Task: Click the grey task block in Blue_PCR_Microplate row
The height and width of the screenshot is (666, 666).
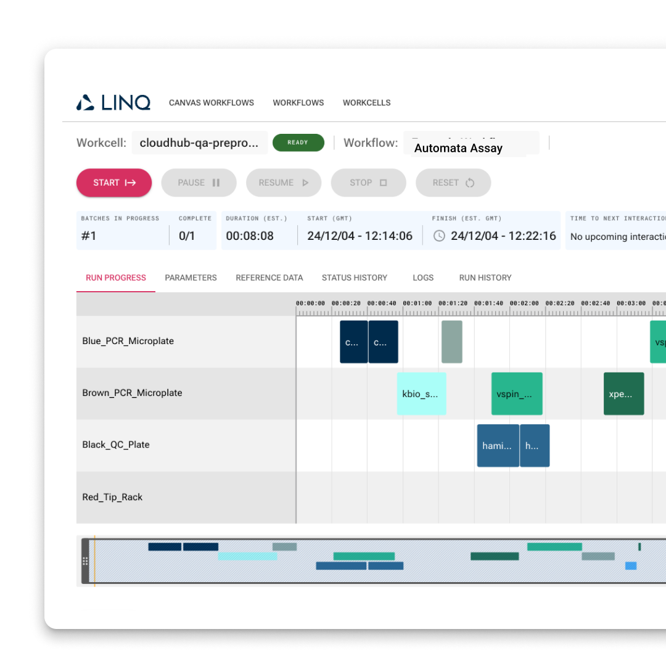Action: click(452, 342)
